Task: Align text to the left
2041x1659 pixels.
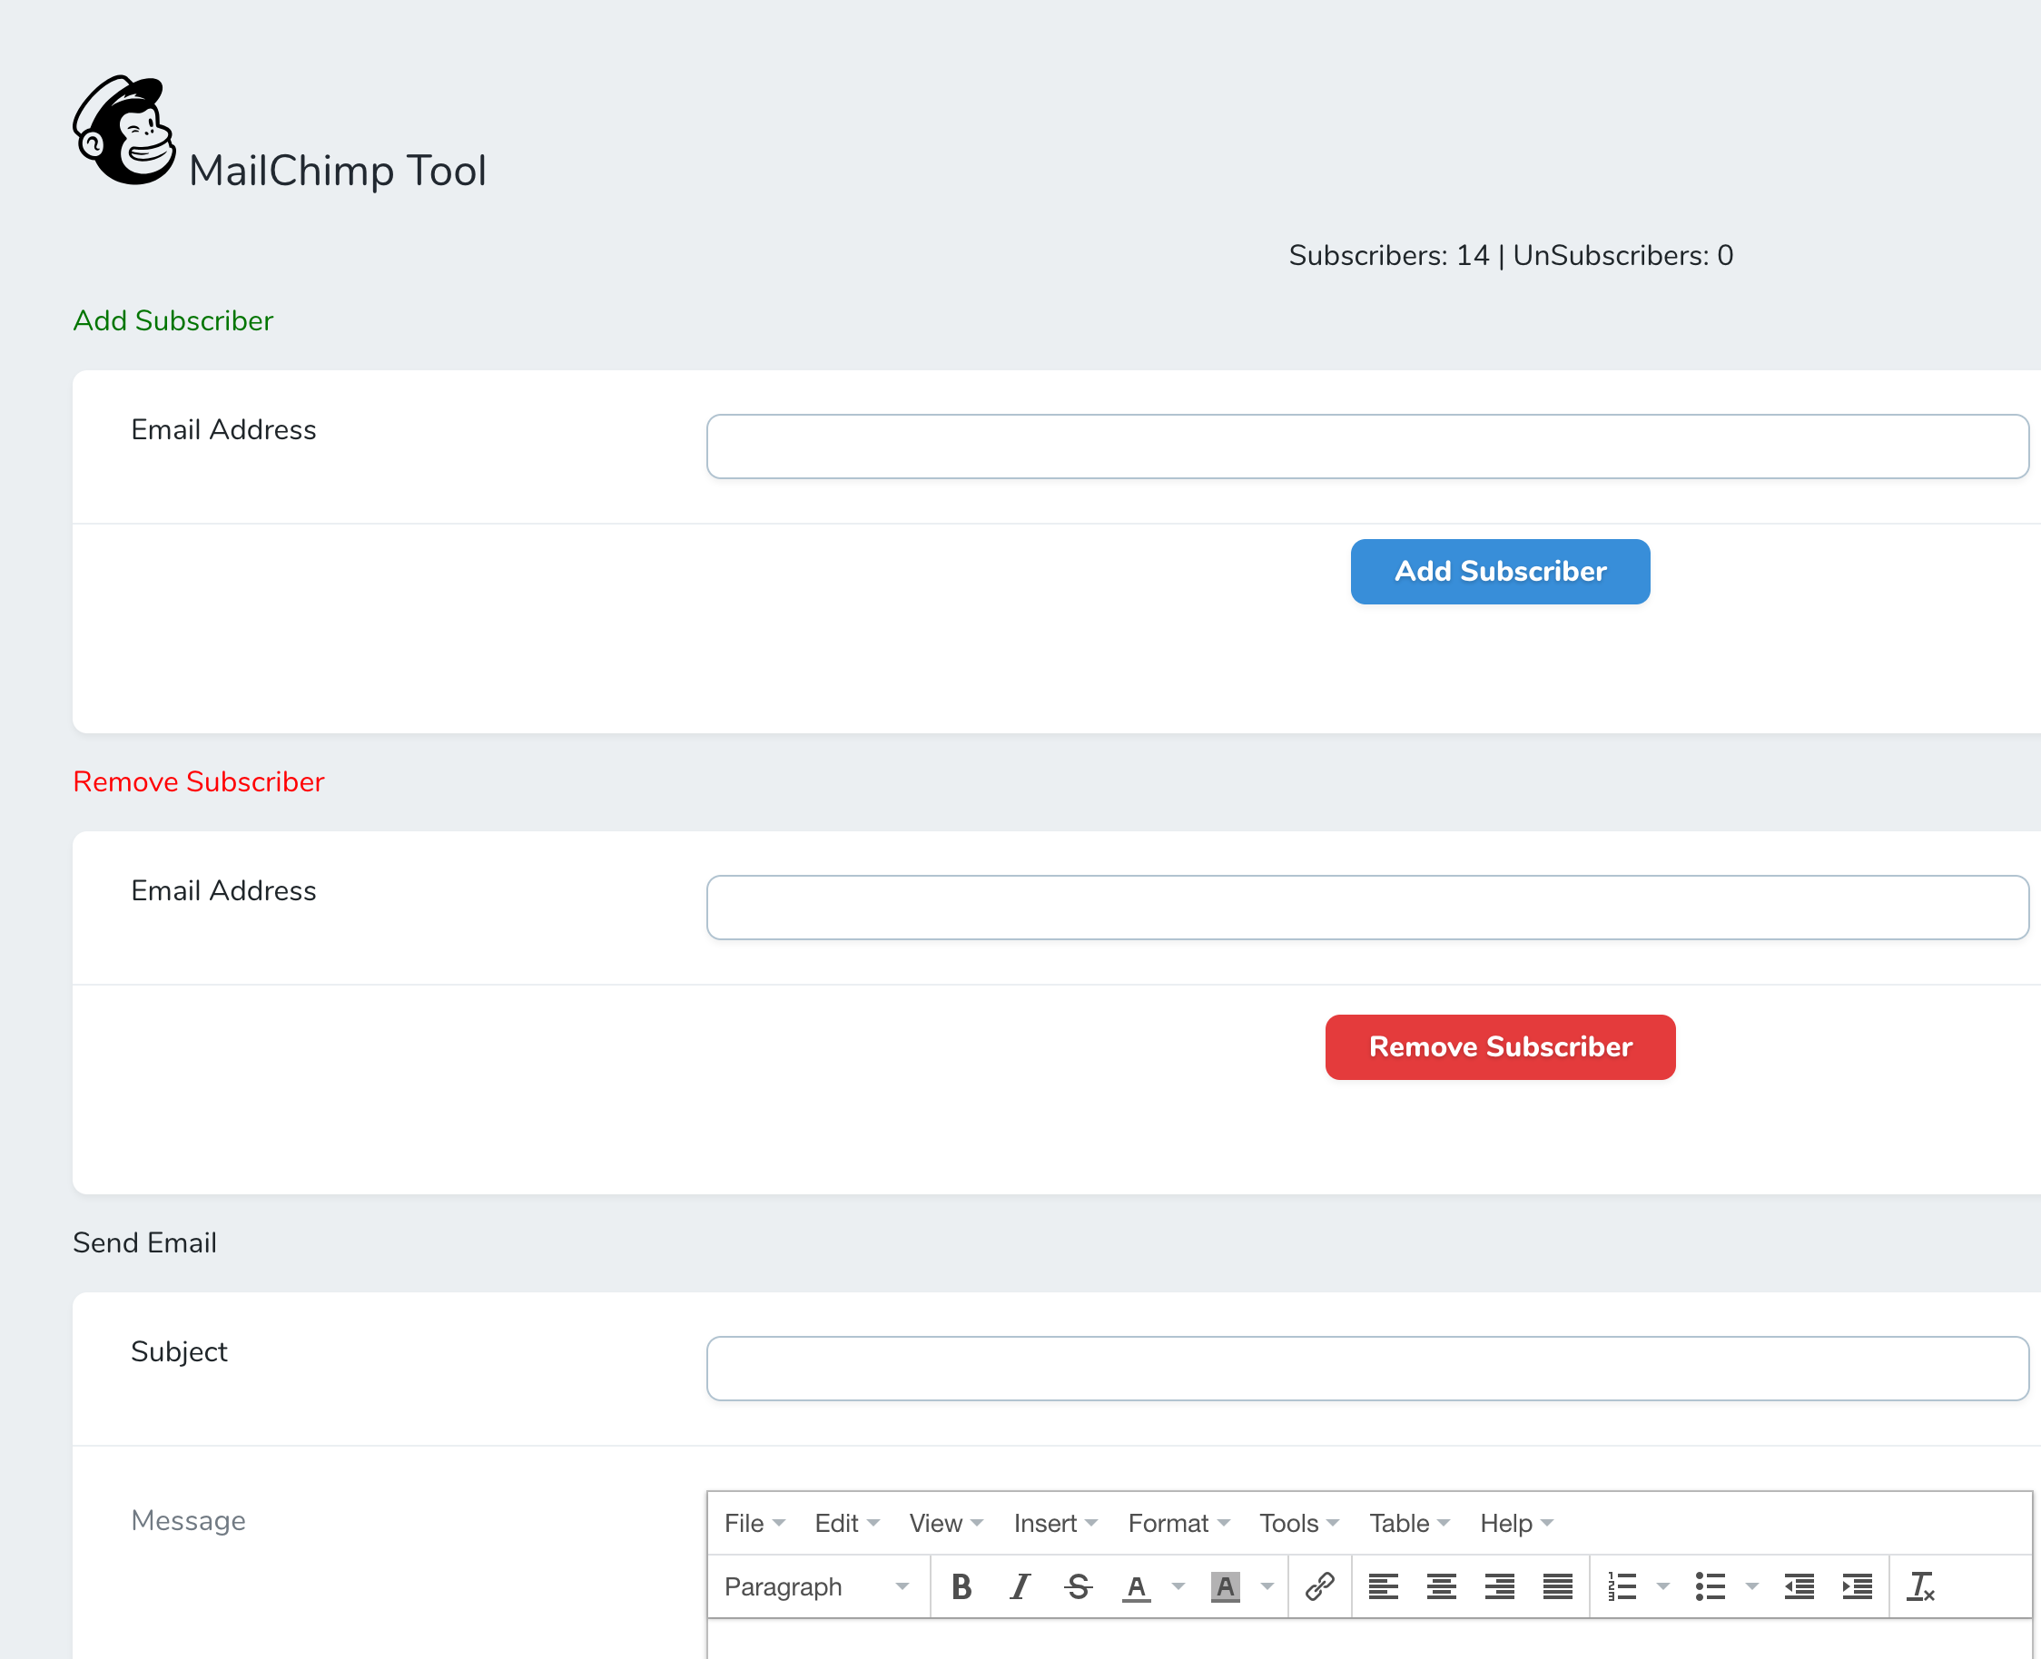Action: (1383, 1587)
